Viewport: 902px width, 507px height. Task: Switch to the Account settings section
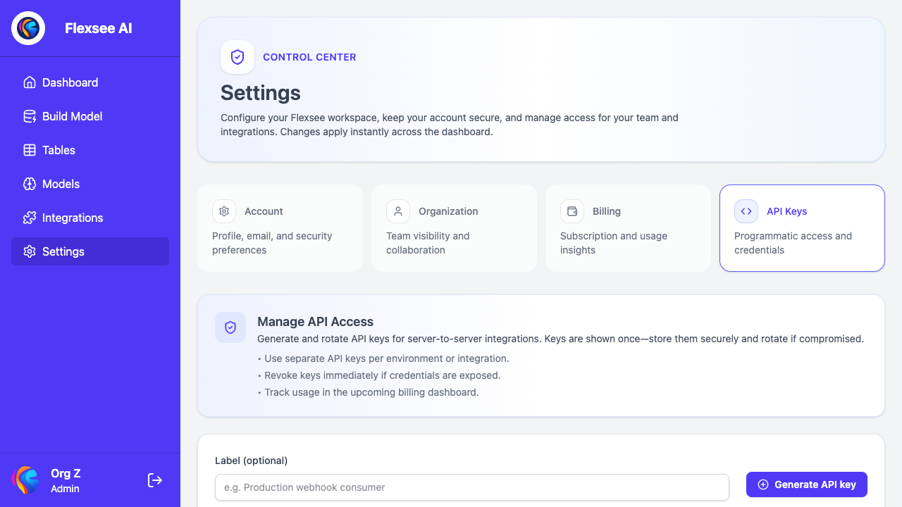tap(280, 228)
